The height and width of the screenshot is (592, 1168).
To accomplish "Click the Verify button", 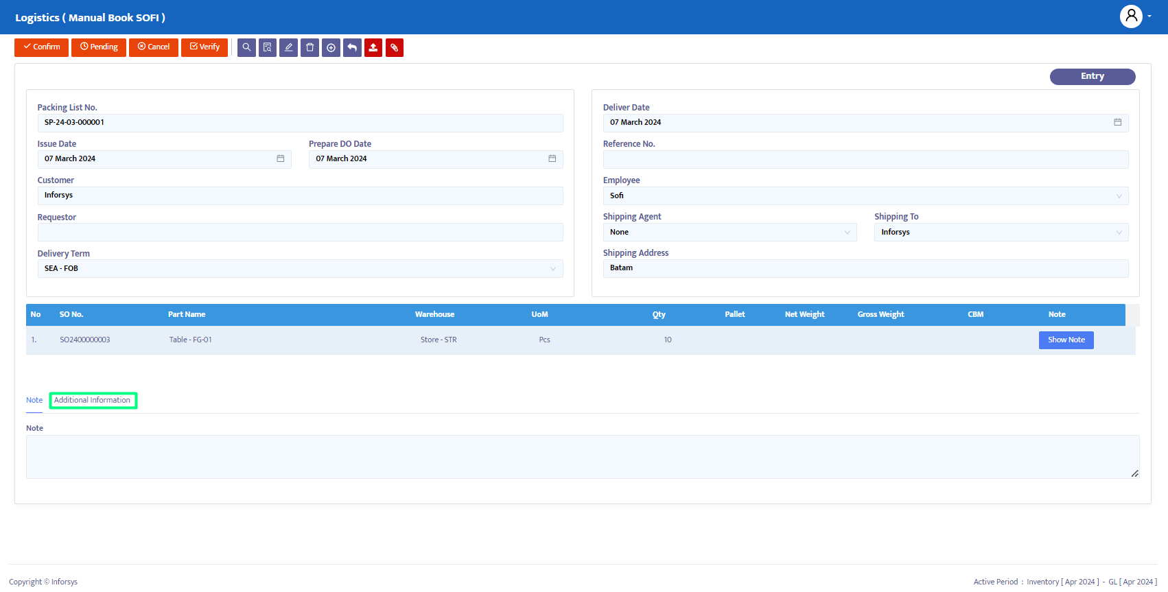I will [205, 47].
